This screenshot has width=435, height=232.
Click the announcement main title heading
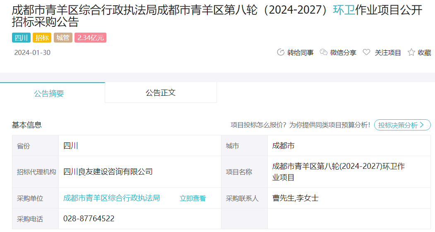pos(217,16)
